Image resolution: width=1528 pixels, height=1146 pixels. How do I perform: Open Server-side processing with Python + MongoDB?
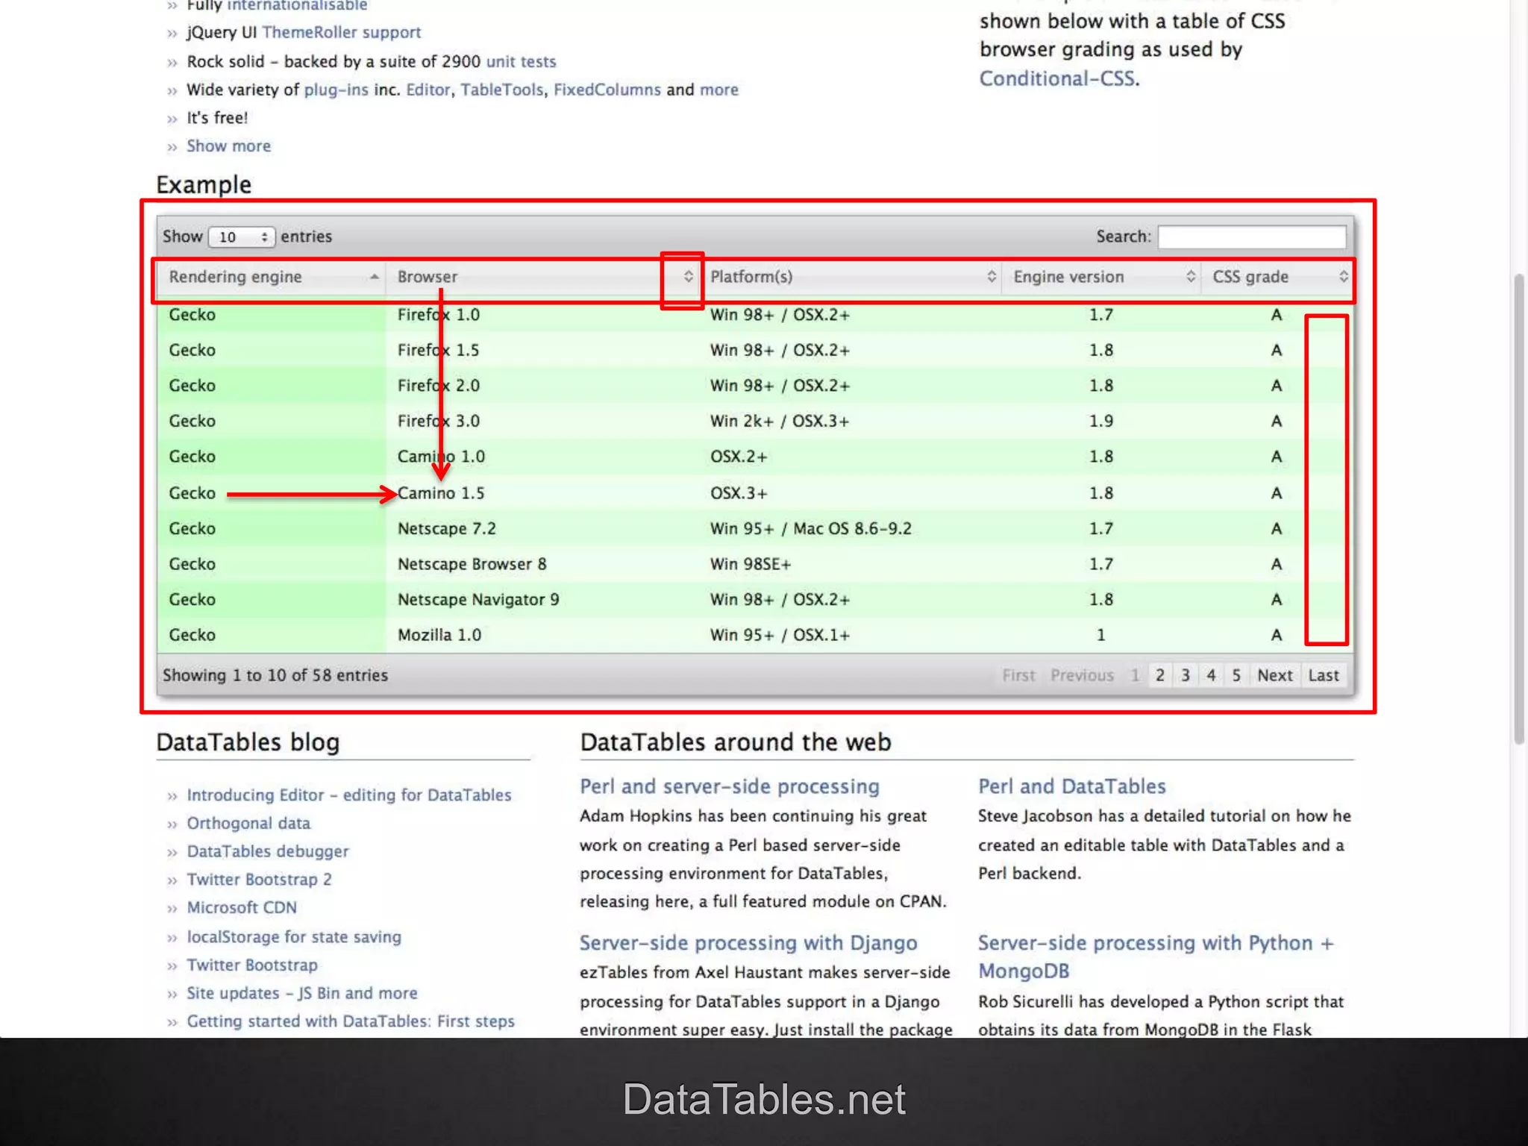(x=1156, y=956)
